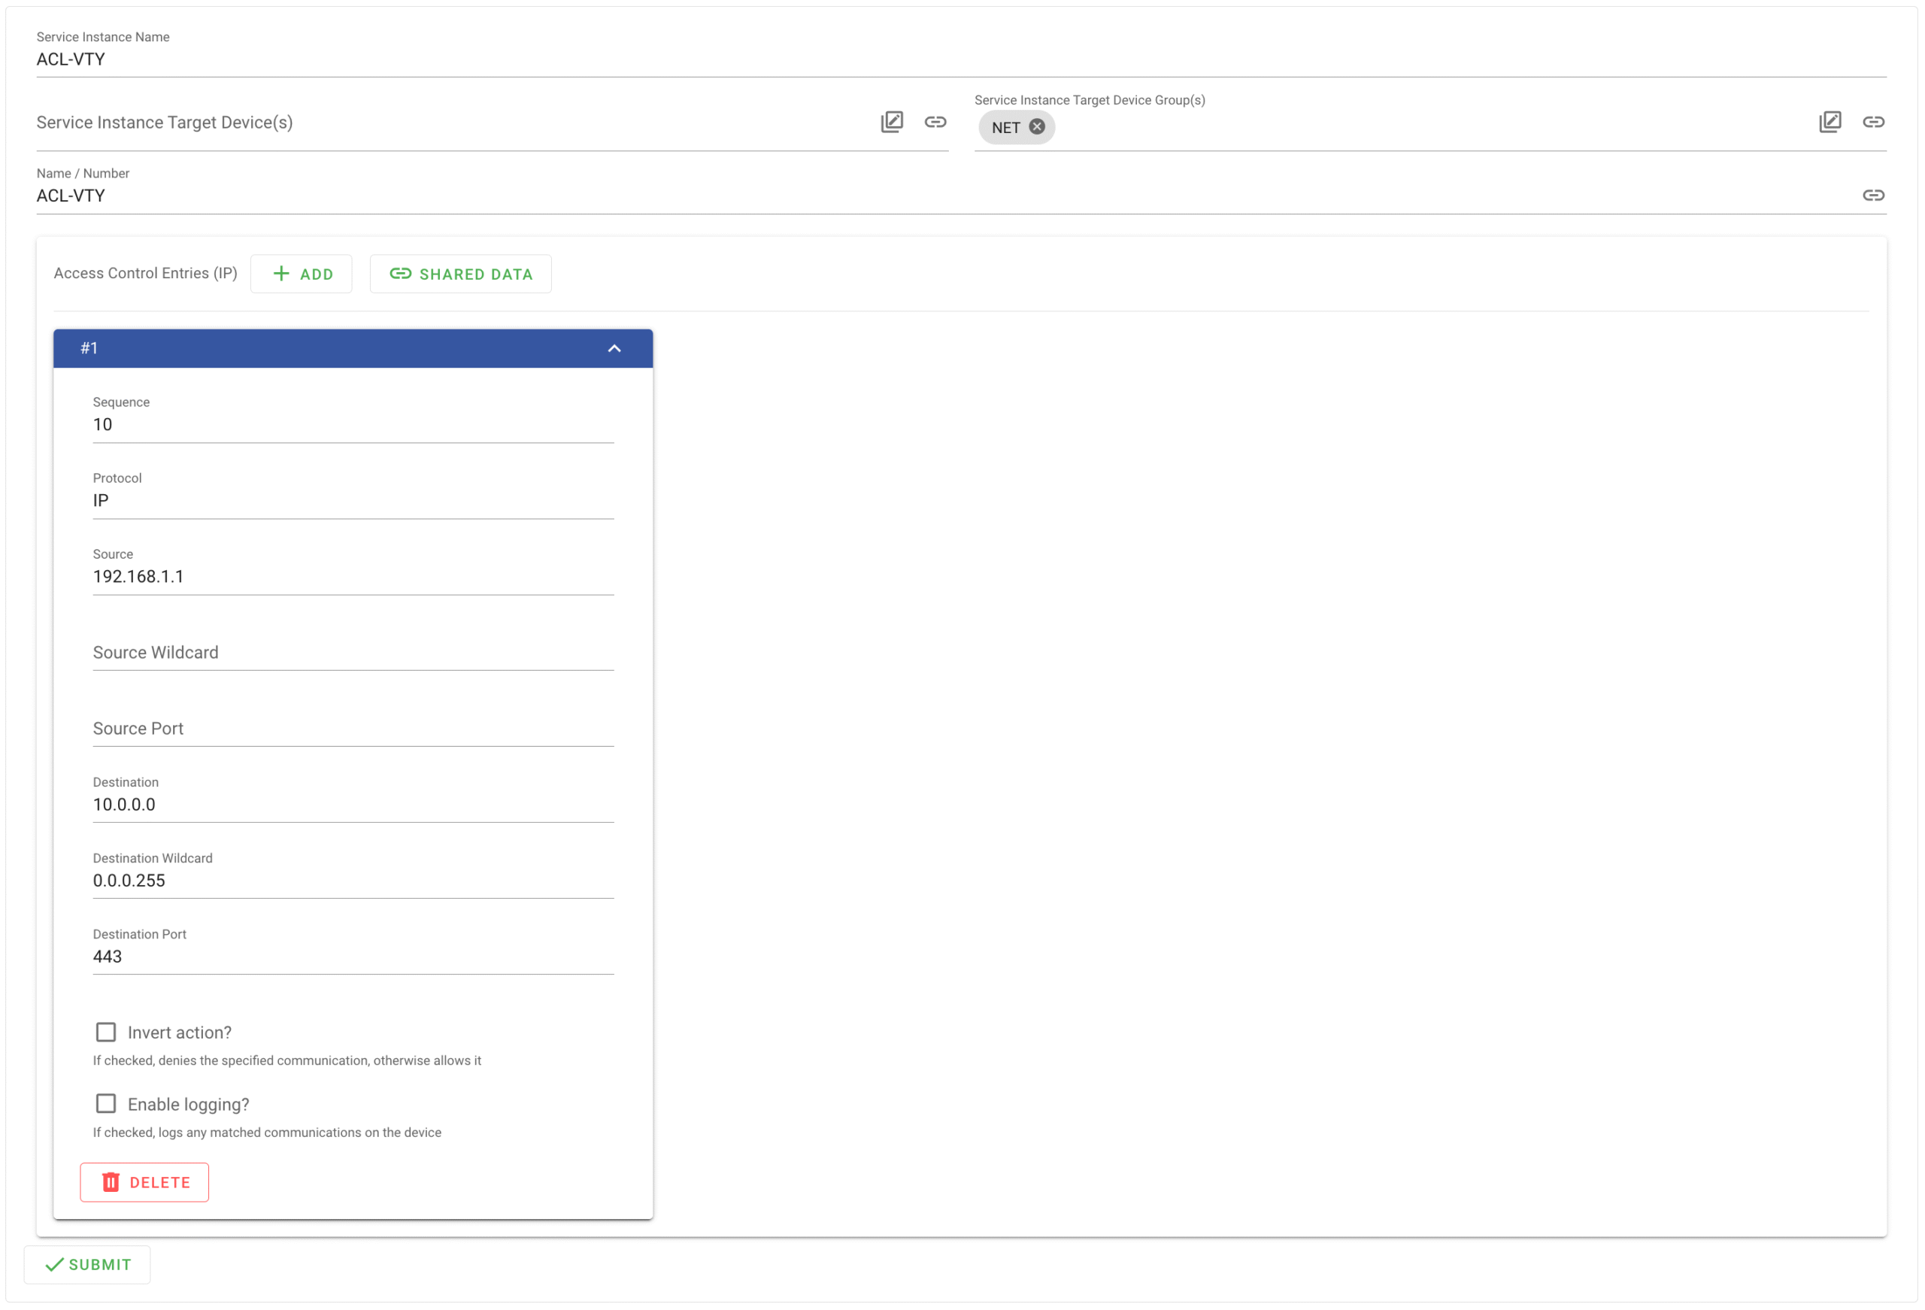Viewport: 1925px width, 1310px height.
Task: Click the Sequence field showing 10
Action: pyautogui.click(x=353, y=424)
